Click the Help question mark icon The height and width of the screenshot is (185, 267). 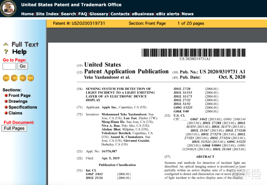[6, 52]
